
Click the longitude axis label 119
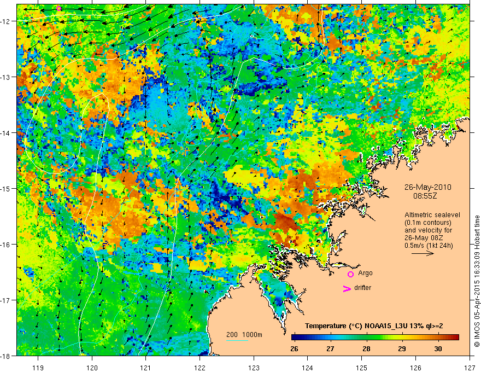tap(38, 368)
